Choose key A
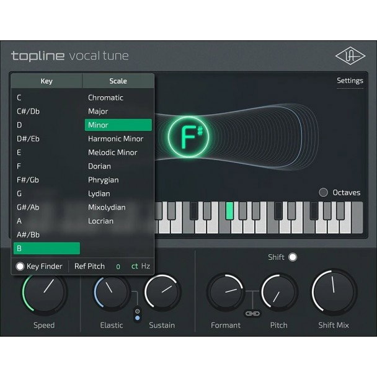 click(47, 221)
